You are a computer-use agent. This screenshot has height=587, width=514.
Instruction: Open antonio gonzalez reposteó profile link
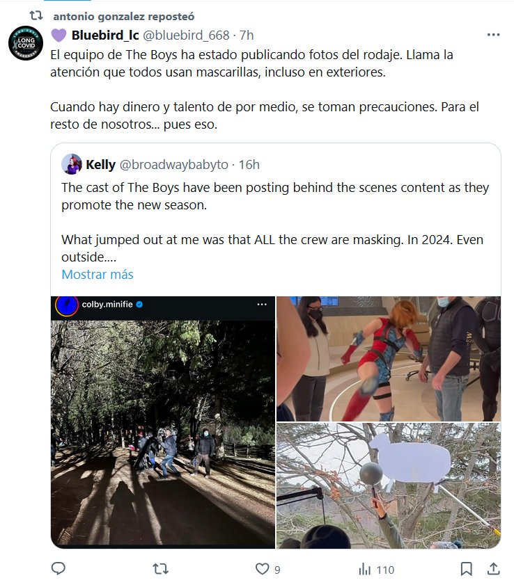(123, 15)
